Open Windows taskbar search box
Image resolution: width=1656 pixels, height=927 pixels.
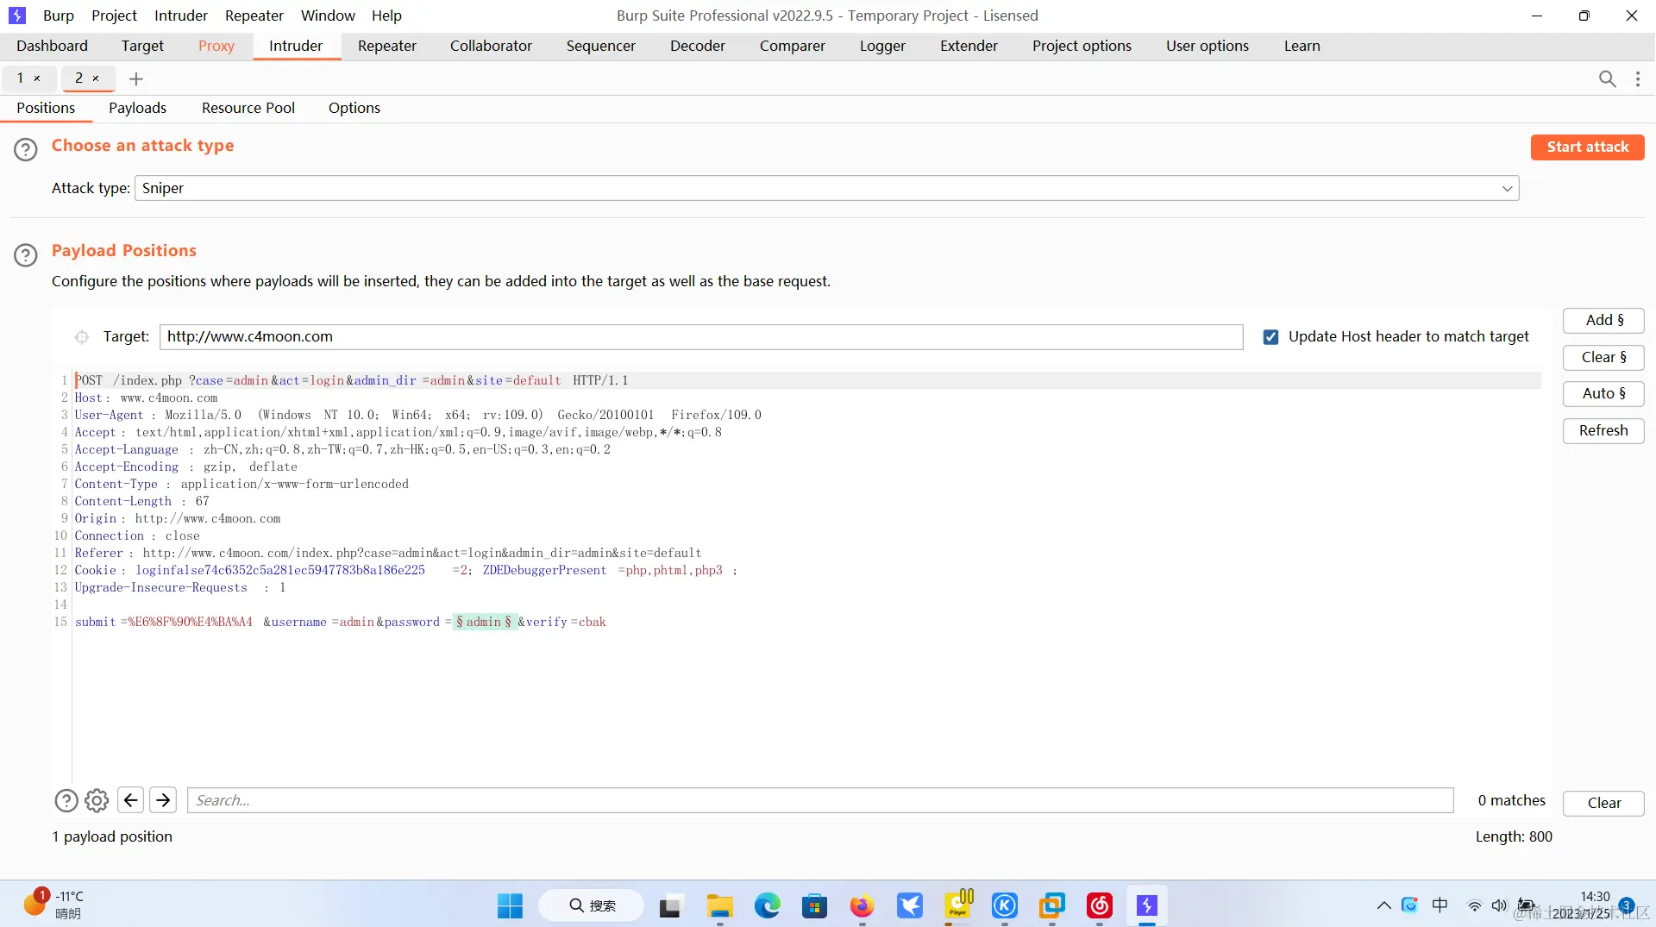[x=592, y=905]
